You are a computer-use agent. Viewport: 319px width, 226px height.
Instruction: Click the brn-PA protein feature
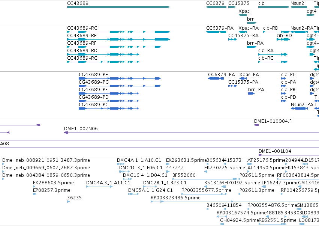[x=251, y=93]
